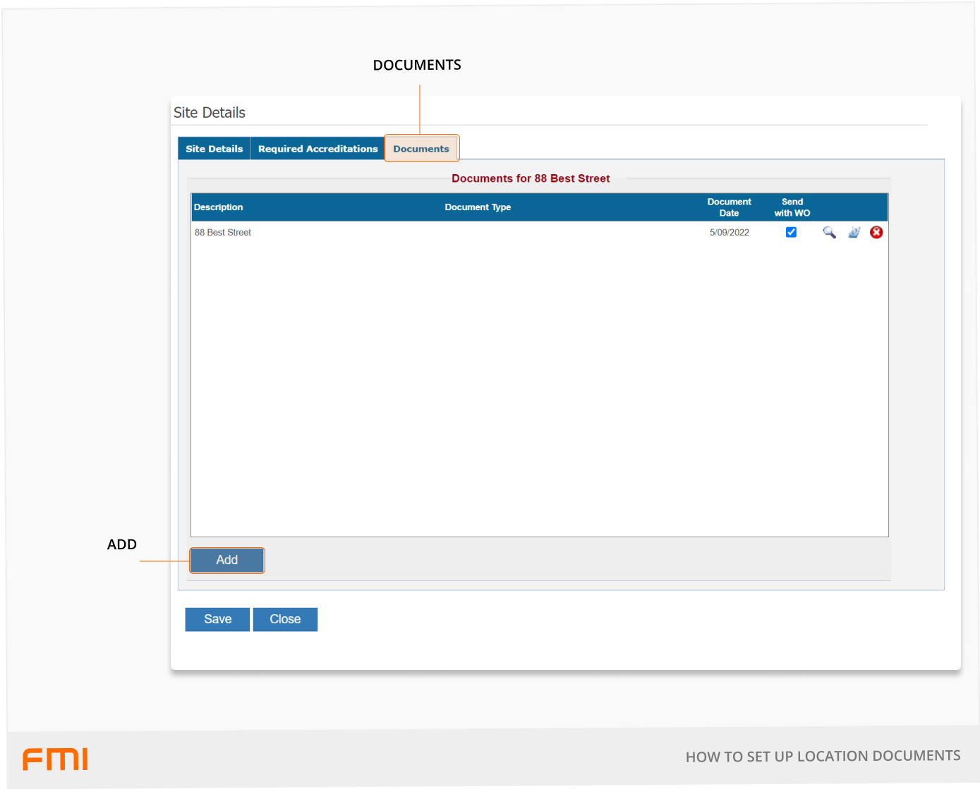The height and width of the screenshot is (789, 980).
Task: Click the orange FMI logo
Action: (55, 759)
